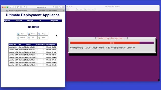This screenshot has width=161, height=90.
Task: Go forward in Safari history
Action: click(14, 7)
